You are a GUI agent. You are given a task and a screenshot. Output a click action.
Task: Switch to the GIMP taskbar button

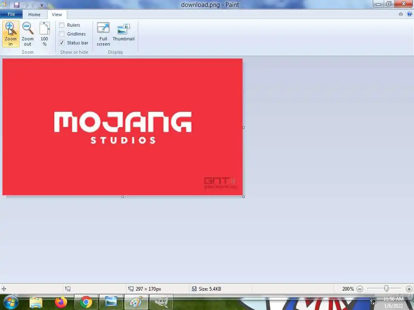(161, 302)
